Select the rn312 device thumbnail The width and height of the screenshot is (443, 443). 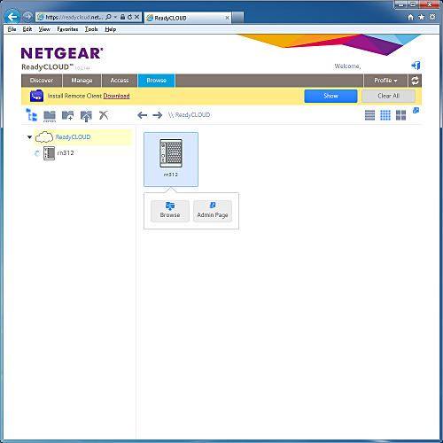pyautogui.click(x=171, y=159)
